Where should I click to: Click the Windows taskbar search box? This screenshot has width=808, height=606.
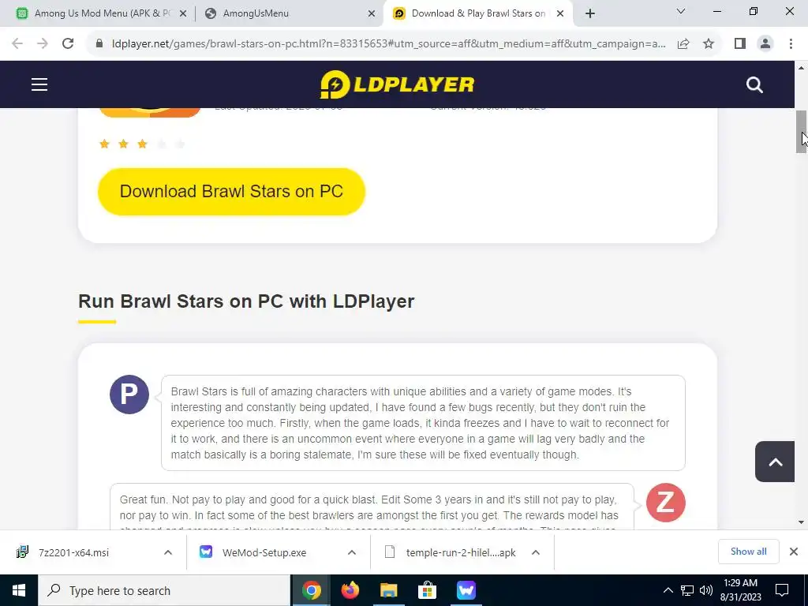click(164, 590)
